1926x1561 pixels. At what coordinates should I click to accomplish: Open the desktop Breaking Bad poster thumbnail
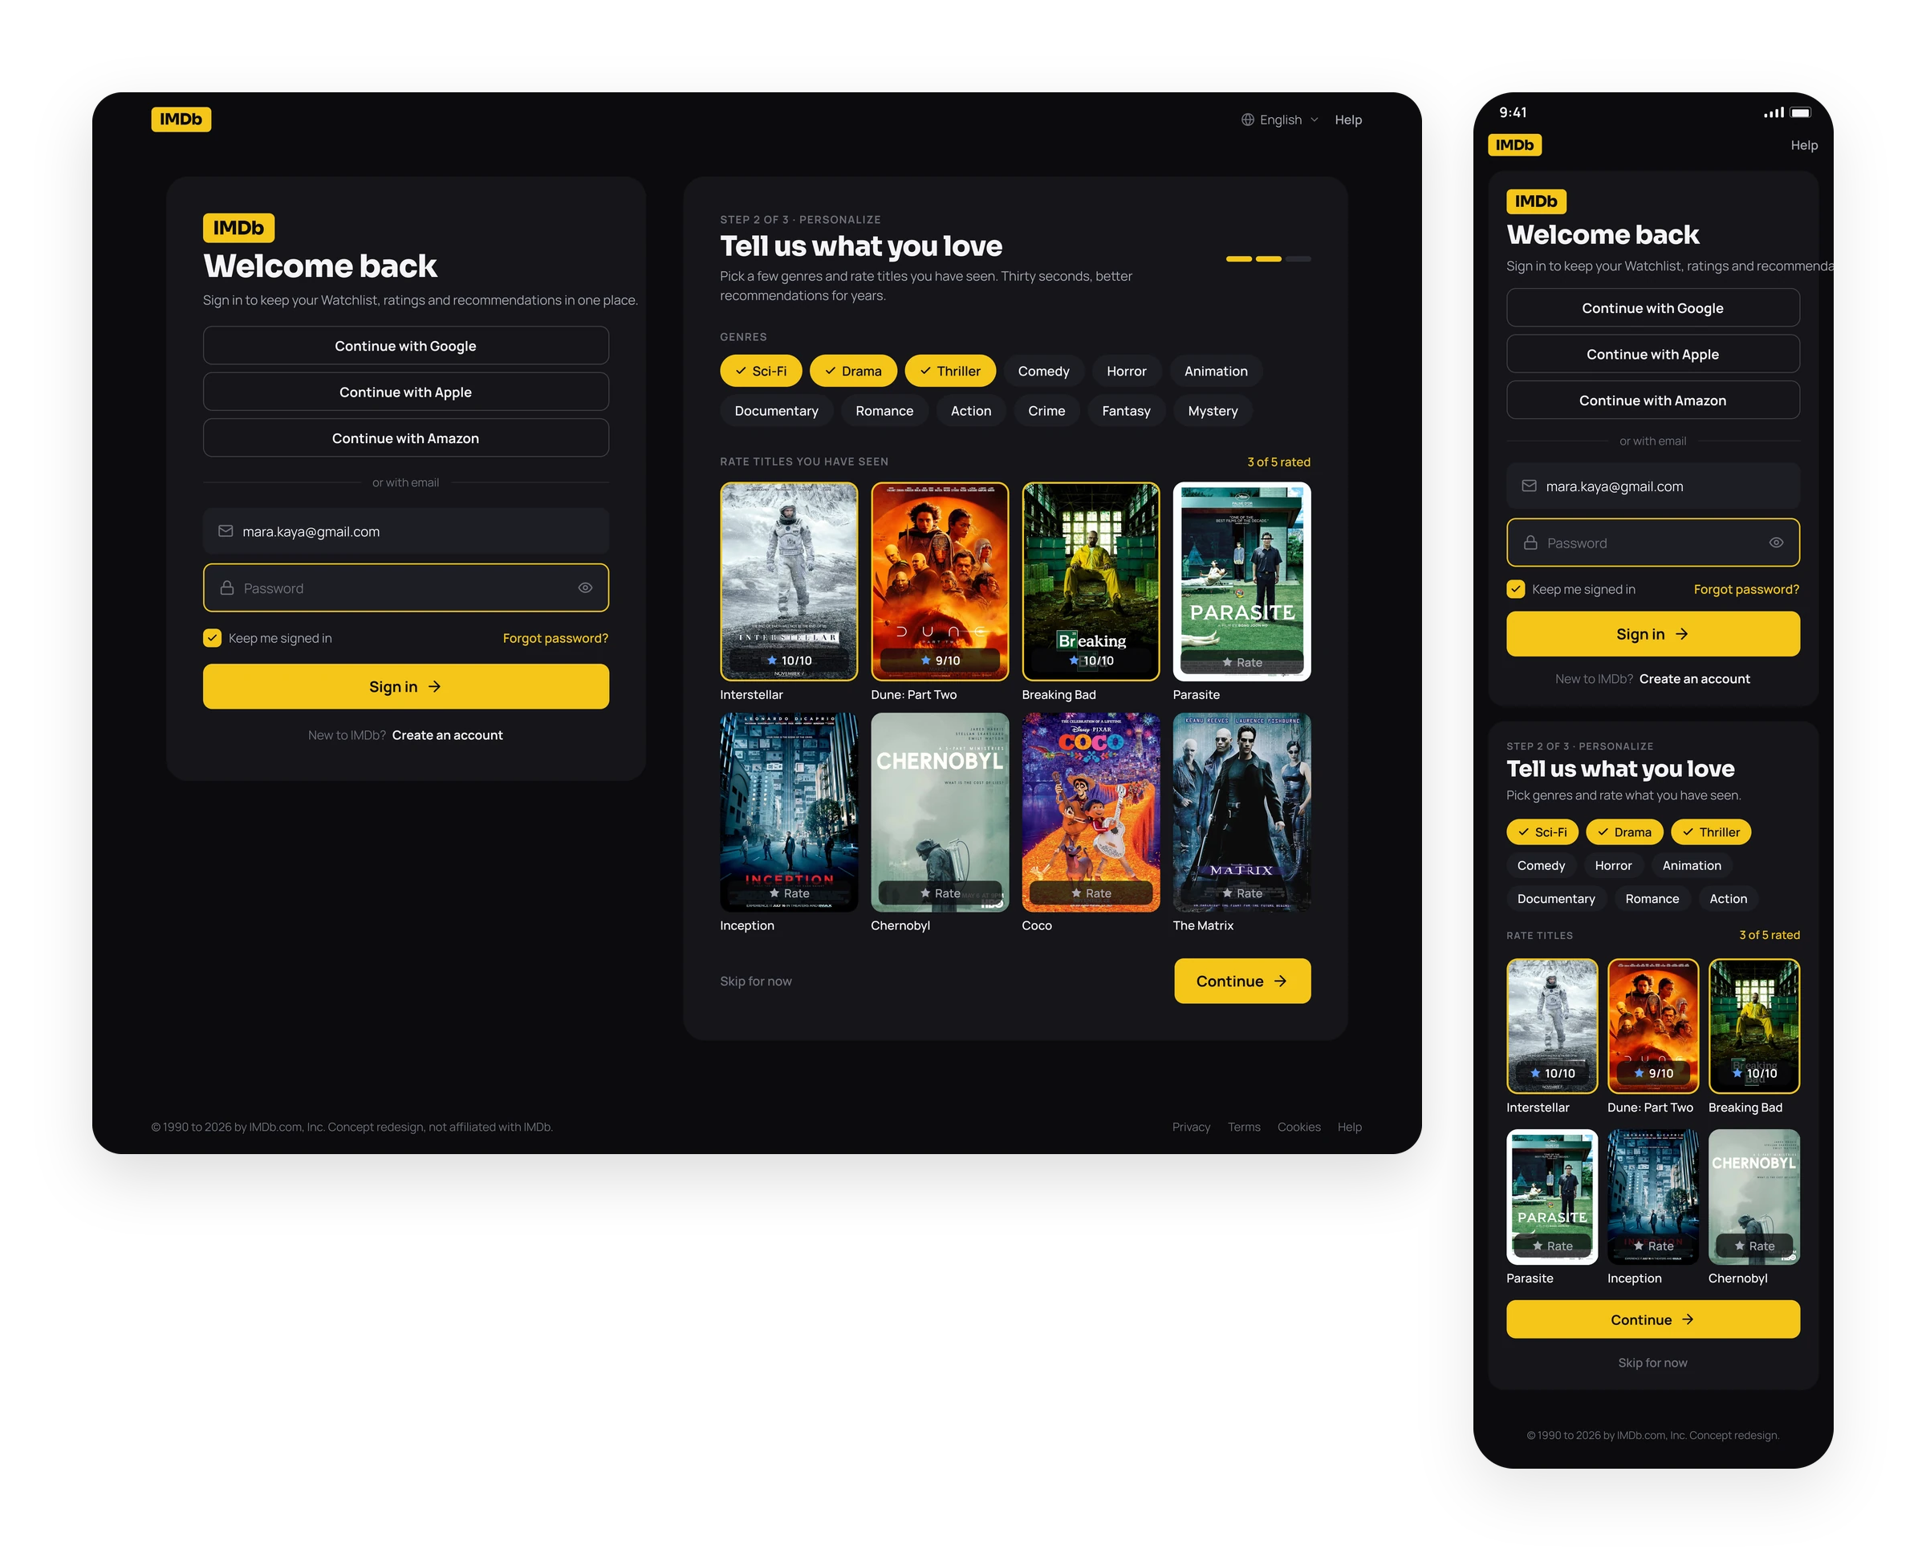tap(1091, 581)
